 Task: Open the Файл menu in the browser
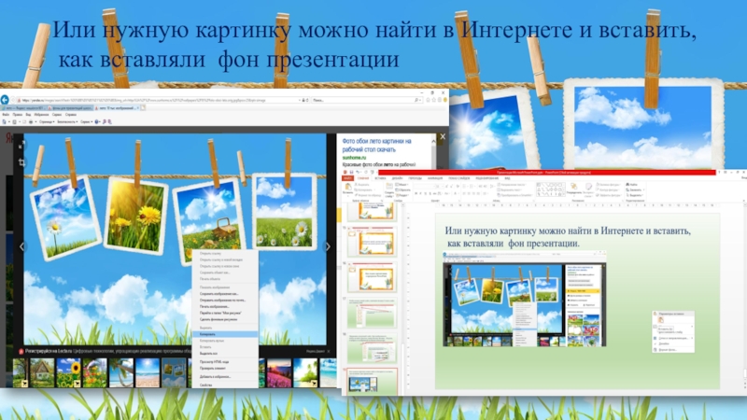[6, 115]
